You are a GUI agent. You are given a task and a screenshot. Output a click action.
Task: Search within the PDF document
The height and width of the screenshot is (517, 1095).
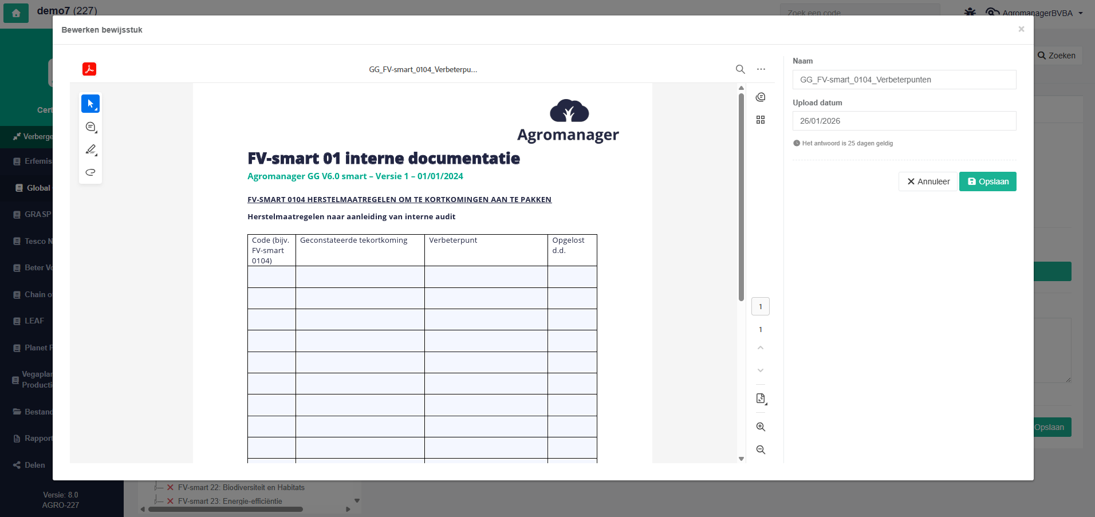[x=740, y=69]
